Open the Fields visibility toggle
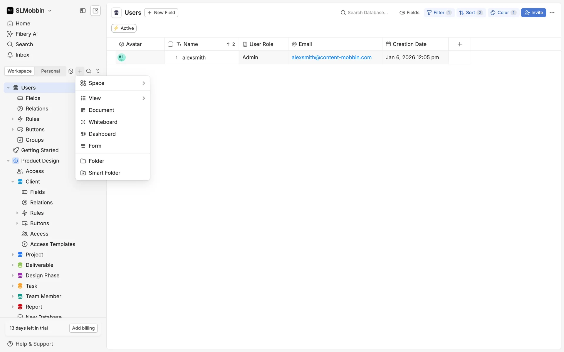564x352 pixels. point(409,13)
